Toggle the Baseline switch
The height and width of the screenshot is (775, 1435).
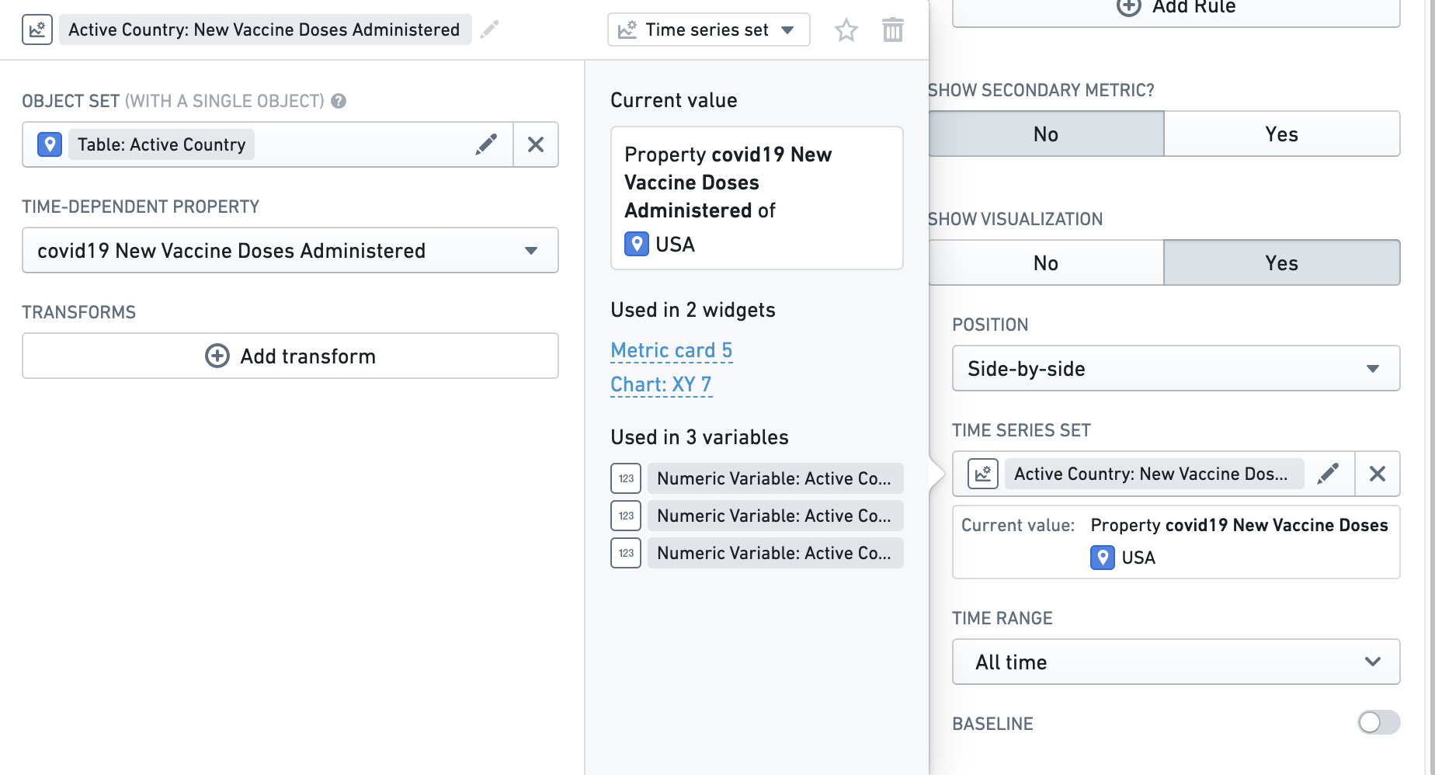click(1378, 722)
